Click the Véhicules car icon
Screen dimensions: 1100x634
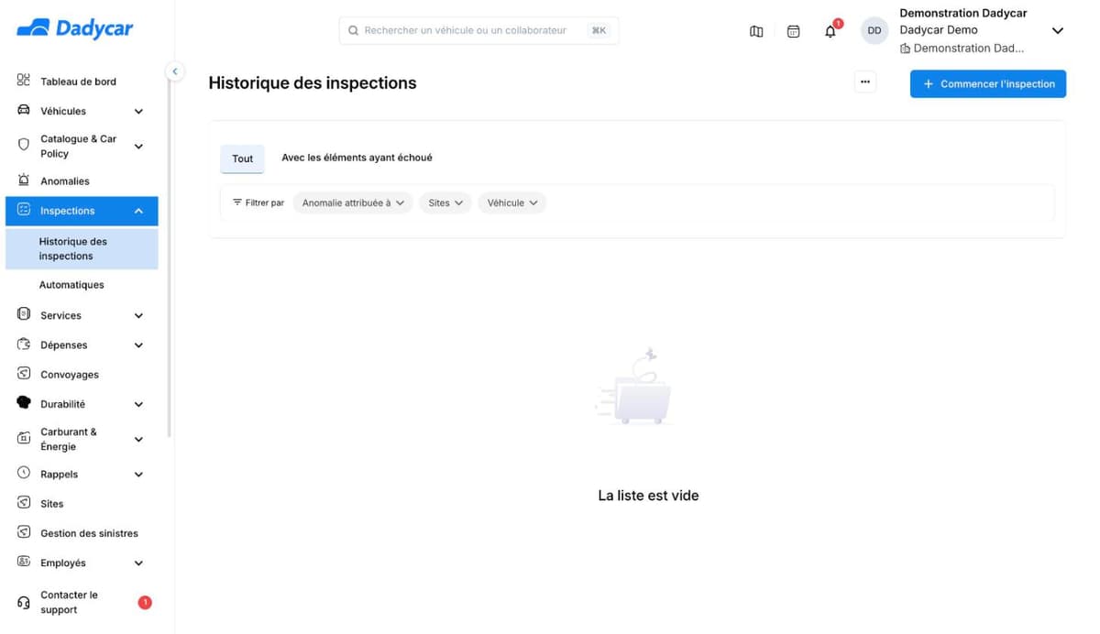click(24, 110)
